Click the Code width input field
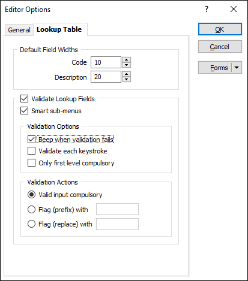Viewport: 248px width, 281px height. [106, 62]
